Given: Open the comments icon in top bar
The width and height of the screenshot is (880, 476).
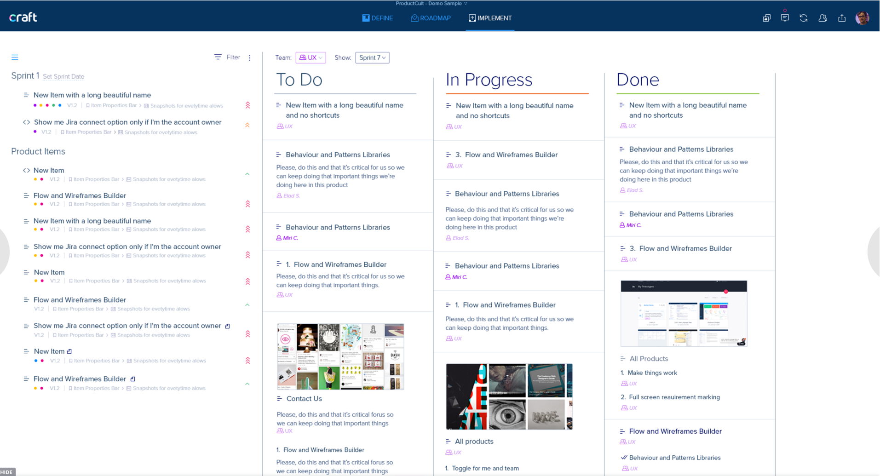Looking at the screenshot, I should pos(785,18).
